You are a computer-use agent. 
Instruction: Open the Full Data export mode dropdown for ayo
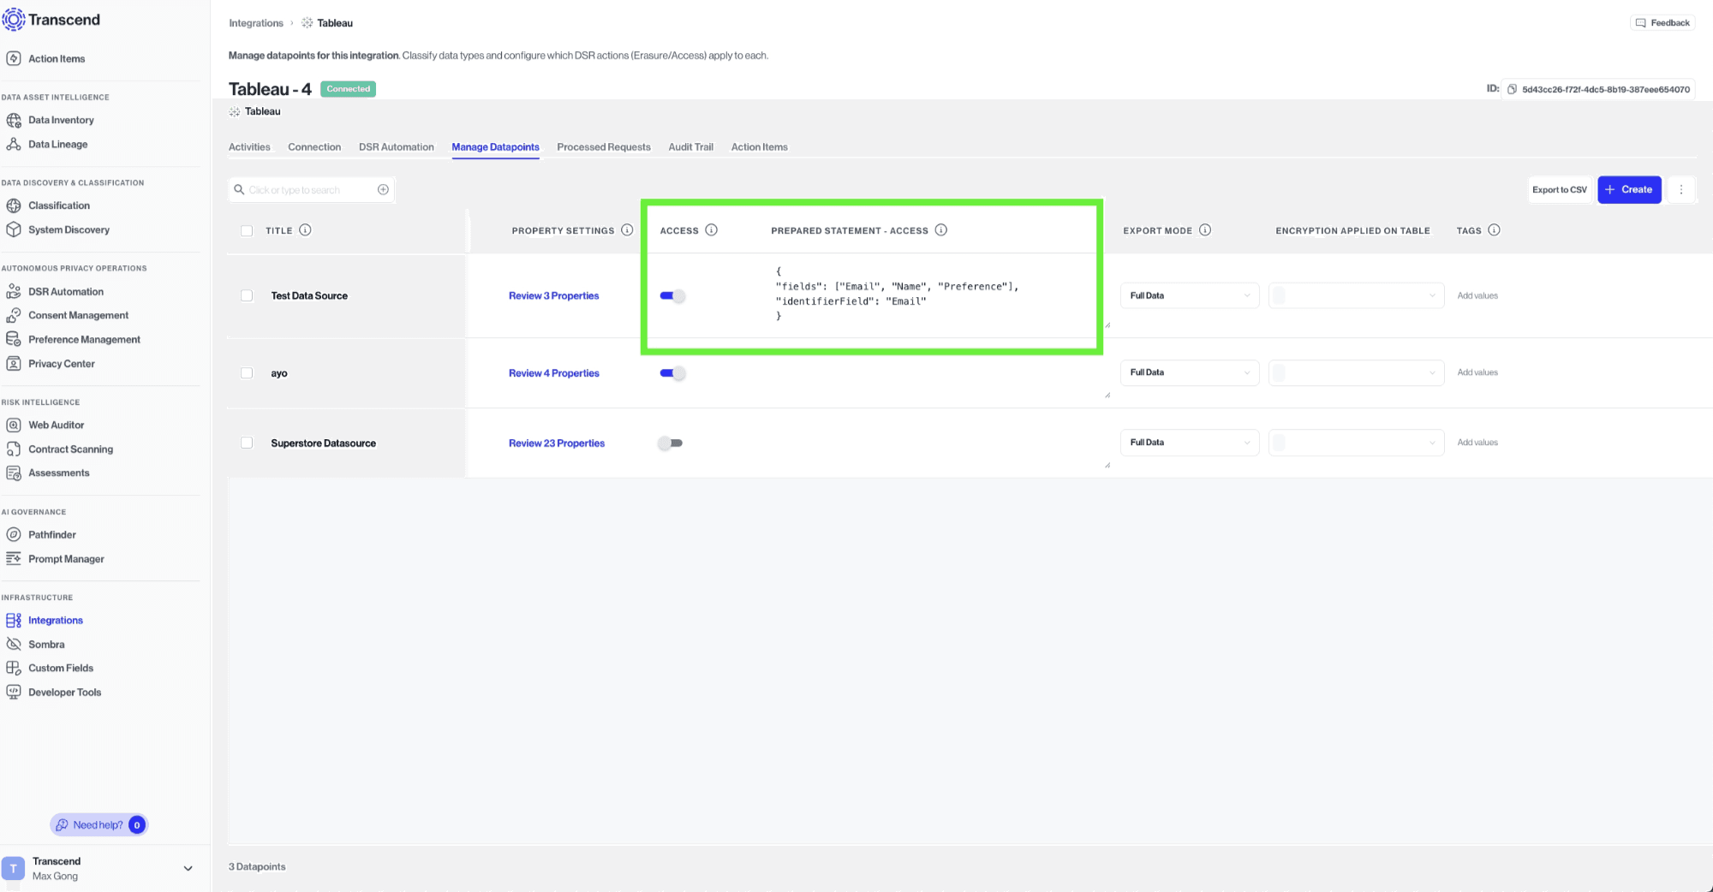coord(1189,372)
